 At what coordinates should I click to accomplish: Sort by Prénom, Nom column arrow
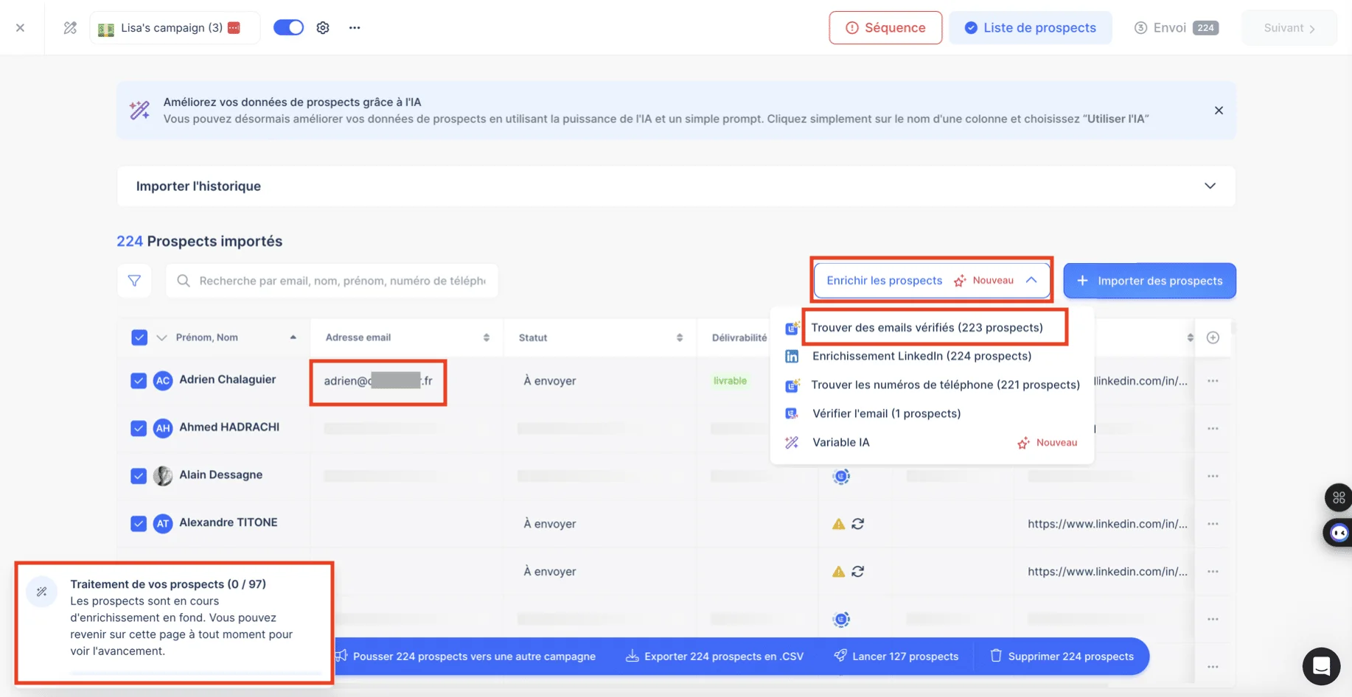293,337
